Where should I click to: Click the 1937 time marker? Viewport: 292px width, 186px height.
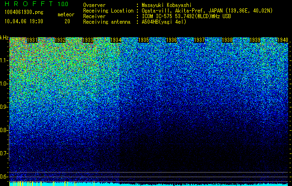[x=200, y=40]
